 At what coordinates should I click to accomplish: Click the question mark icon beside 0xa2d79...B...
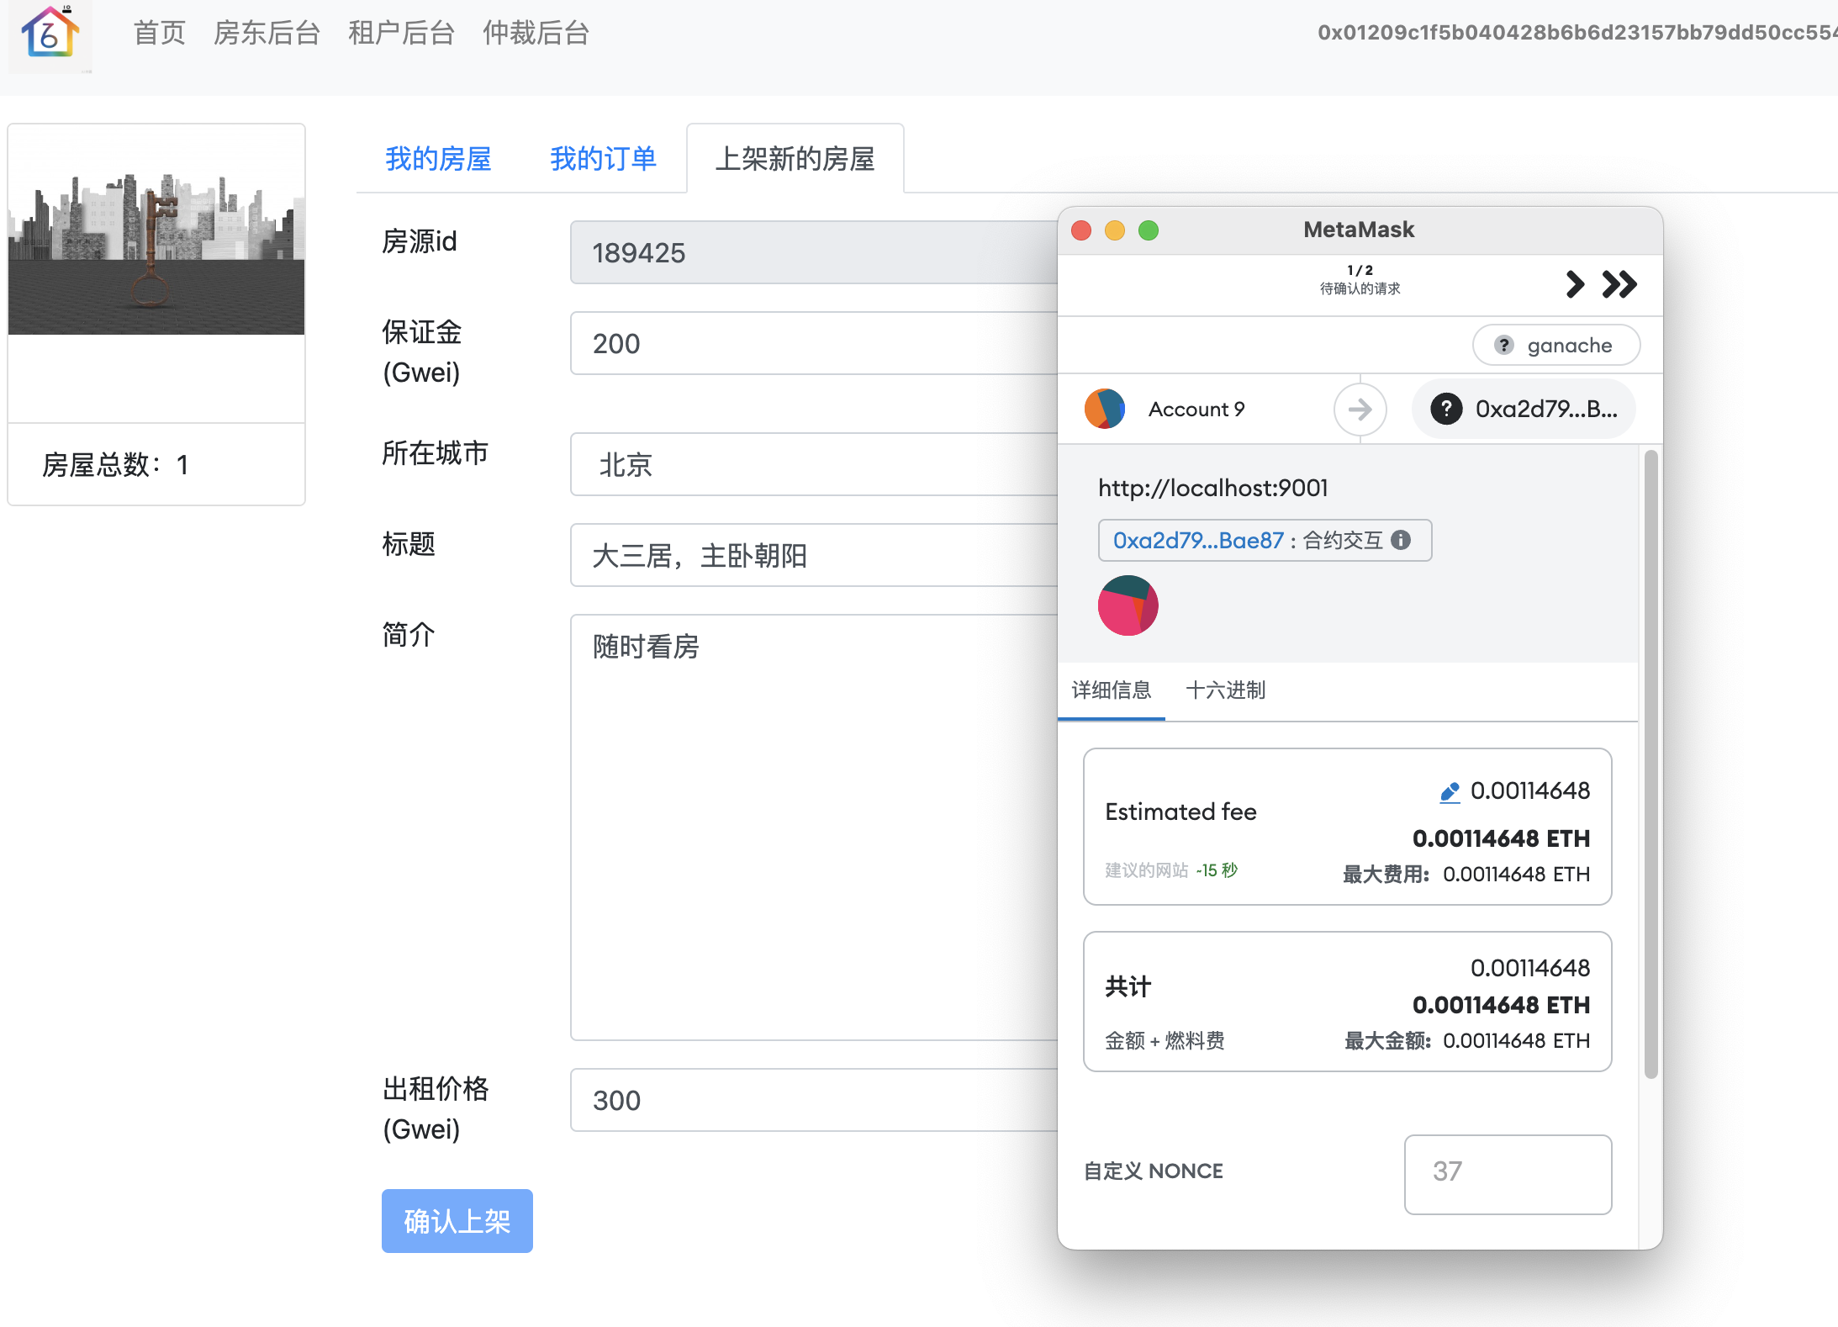1447,409
